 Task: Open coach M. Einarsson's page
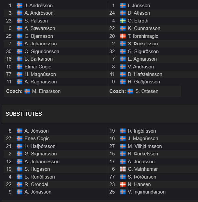(46, 91)
